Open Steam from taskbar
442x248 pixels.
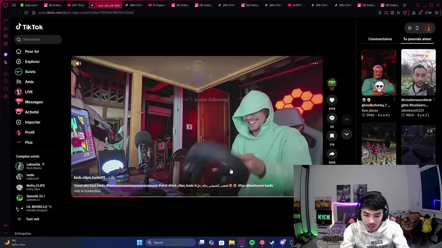(272, 242)
